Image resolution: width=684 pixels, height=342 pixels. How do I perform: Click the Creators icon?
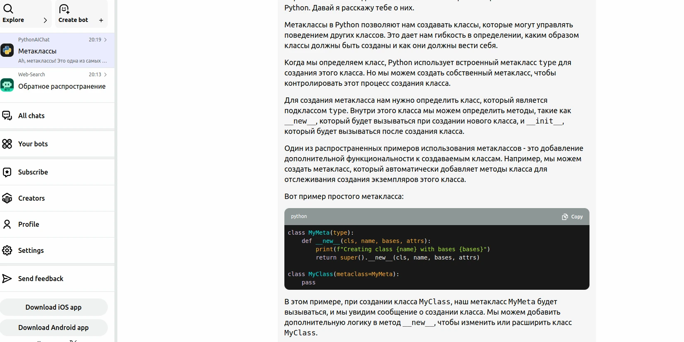click(x=7, y=198)
